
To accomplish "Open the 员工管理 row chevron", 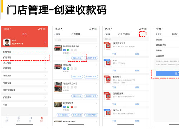I will click(45, 63).
